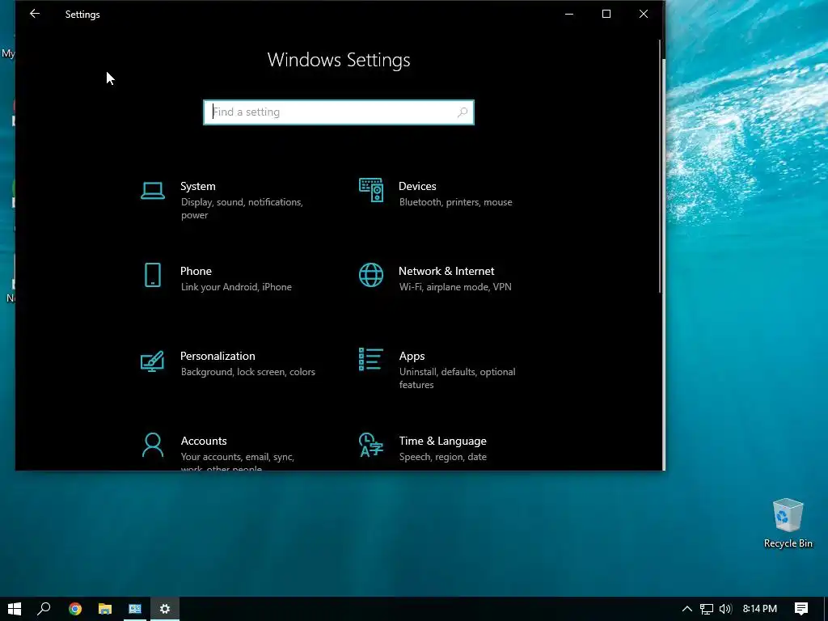
Task: Close the Settings window
Action: (x=643, y=14)
